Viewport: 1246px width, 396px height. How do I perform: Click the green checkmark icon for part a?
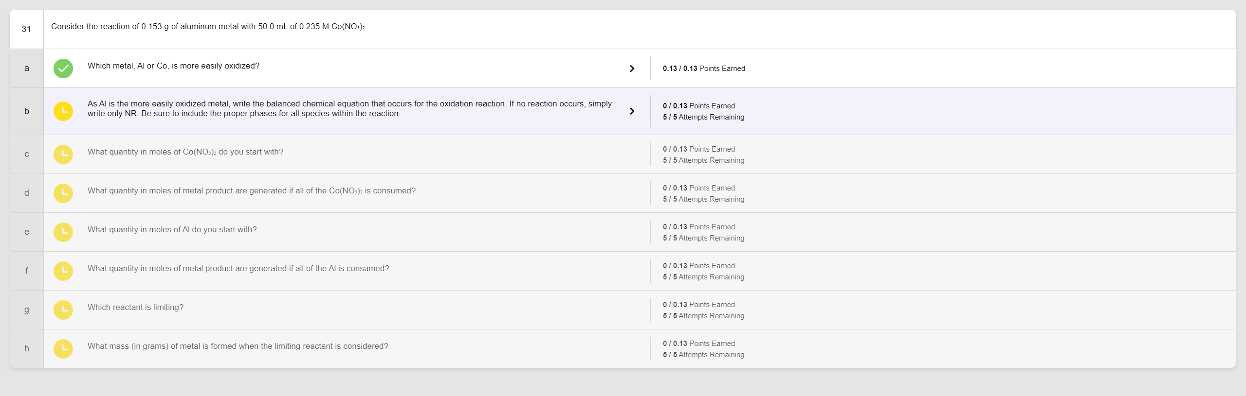pos(63,69)
